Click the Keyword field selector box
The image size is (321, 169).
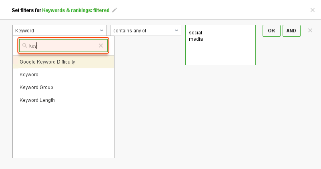pos(59,30)
